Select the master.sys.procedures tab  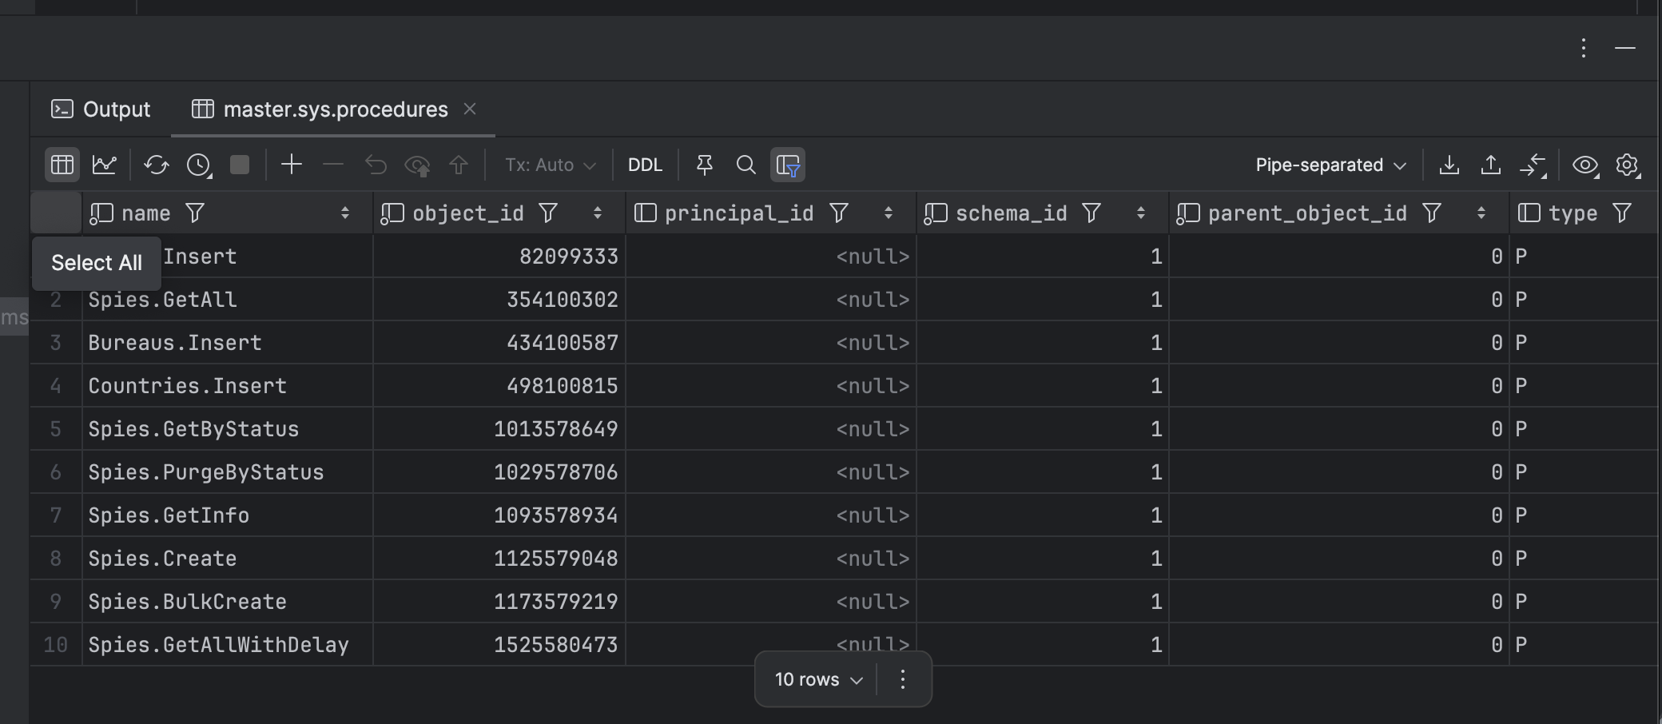(335, 109)
